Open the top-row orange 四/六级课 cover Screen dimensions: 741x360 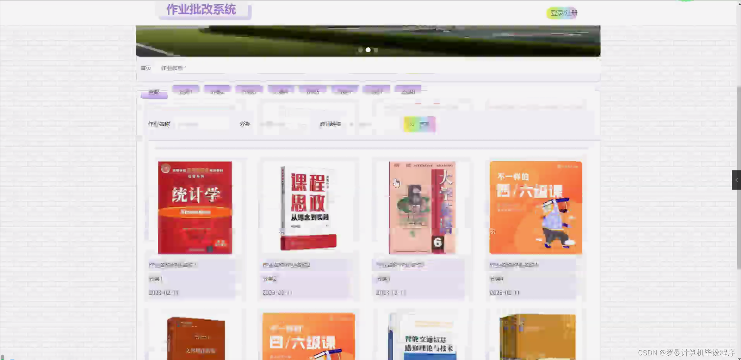(536, 207)
